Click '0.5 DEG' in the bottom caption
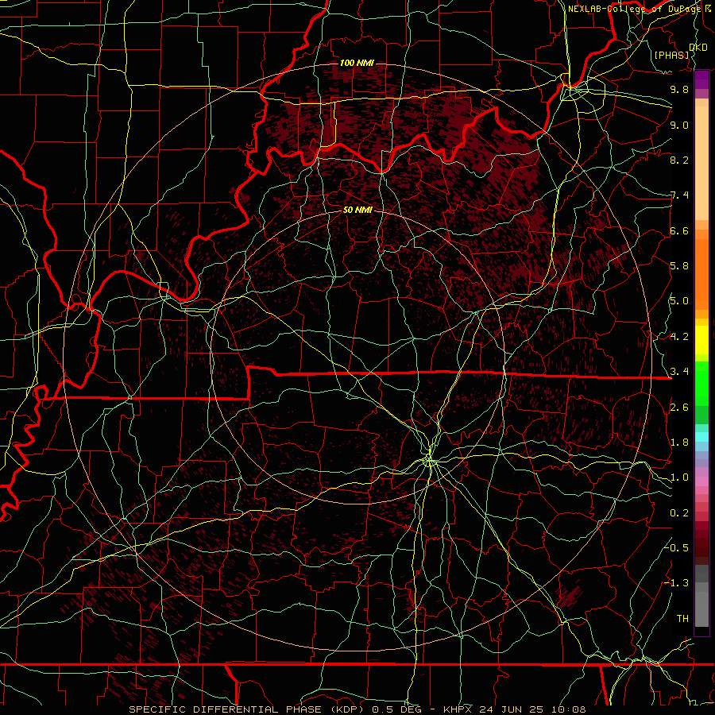The image size is (715, 715). 396,709
